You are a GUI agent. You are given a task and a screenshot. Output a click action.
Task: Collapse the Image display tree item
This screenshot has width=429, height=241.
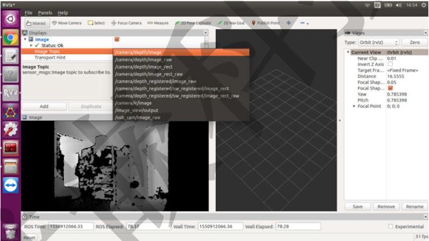[x=25, y=39]
